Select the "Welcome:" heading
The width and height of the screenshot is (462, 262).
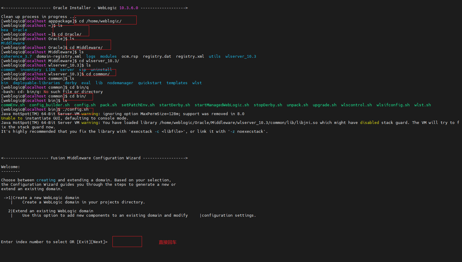(11, 167)
